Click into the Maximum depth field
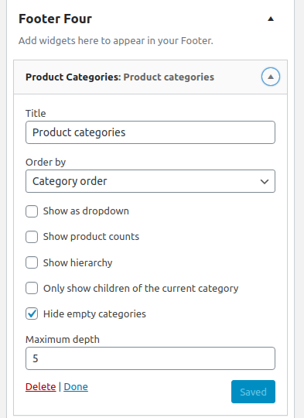 150,358
